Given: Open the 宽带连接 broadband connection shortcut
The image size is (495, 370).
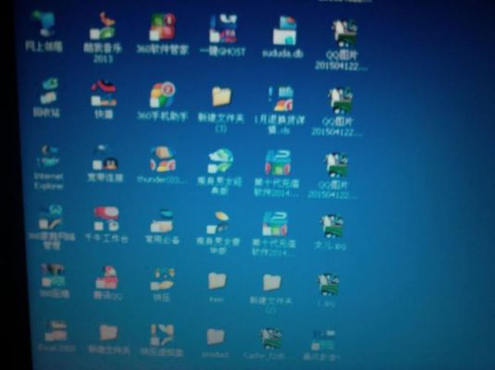Looking at the screenshot, I should (105, 164).
